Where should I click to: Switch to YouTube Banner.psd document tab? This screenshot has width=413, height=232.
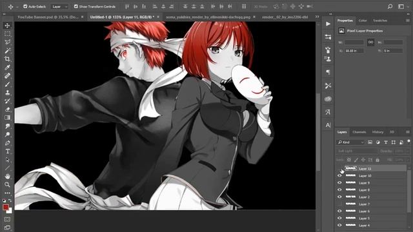pyautogui.click(x=48, y=17)
